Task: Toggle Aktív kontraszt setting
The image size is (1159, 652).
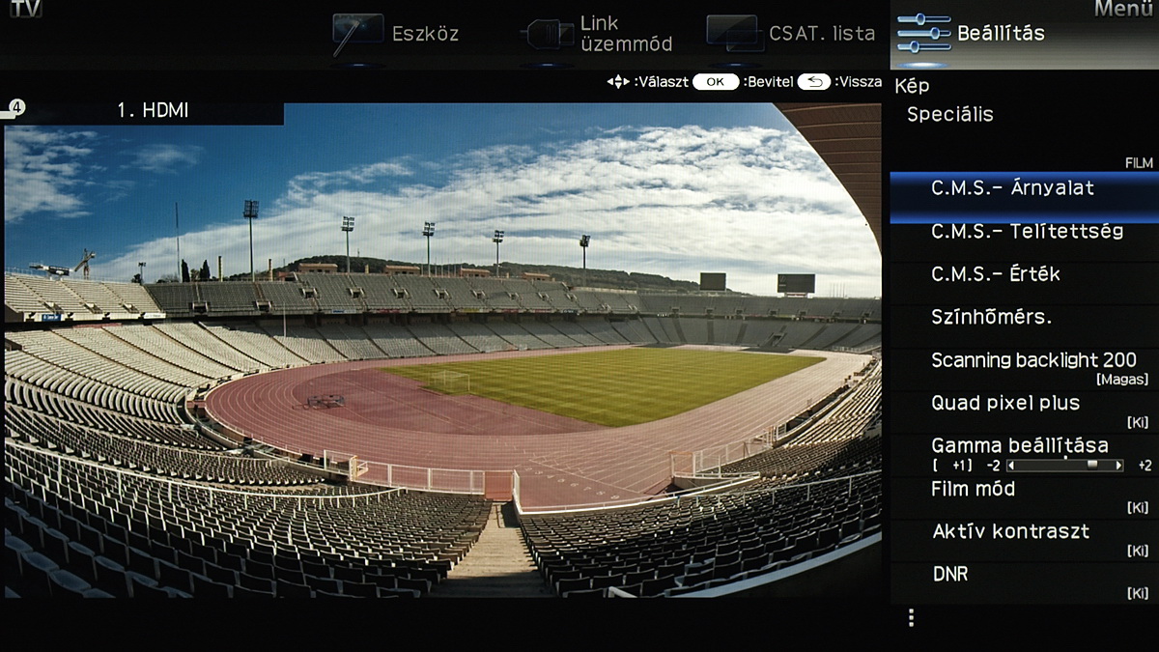Action: tap(1025, 540)
